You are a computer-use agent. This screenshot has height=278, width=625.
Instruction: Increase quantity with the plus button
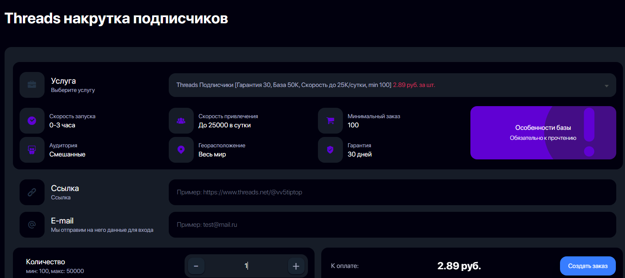(x=296, y=266)
